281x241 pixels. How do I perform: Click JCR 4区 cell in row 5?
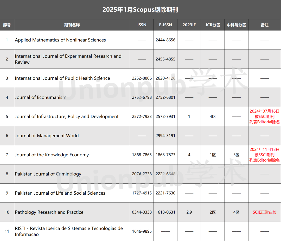(x=213, y=116)
